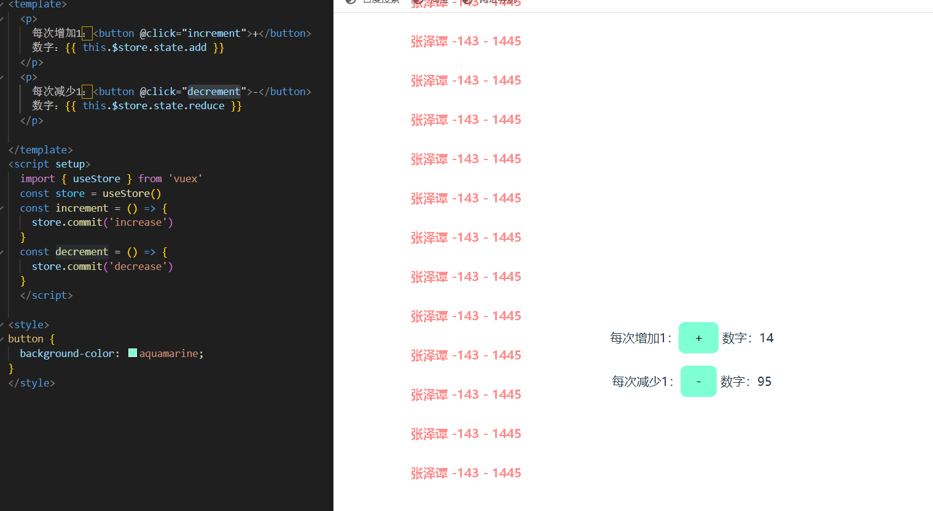
Task: Click the 'const increment' declaration
Action: tap(64, 208)
